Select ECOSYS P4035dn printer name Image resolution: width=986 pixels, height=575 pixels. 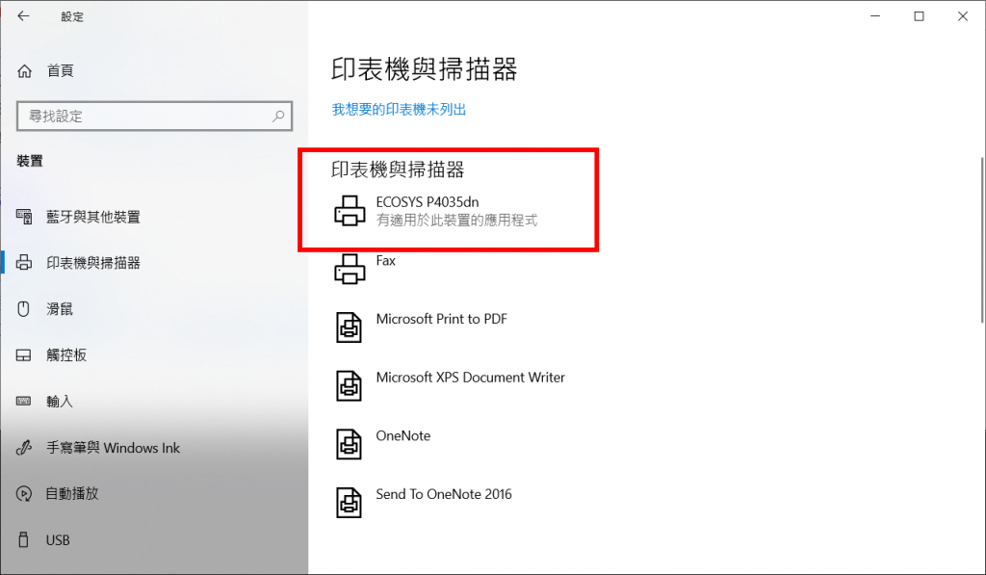[428, 202]
